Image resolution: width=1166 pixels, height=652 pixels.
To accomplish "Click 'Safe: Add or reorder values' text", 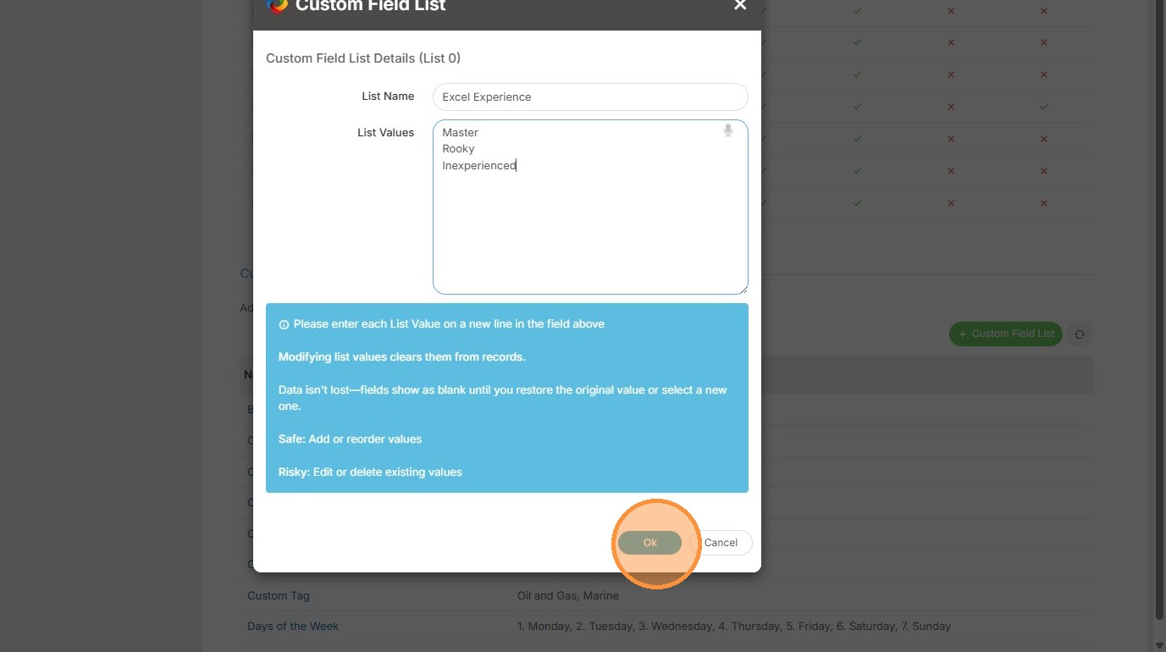I will click(350, 439).
